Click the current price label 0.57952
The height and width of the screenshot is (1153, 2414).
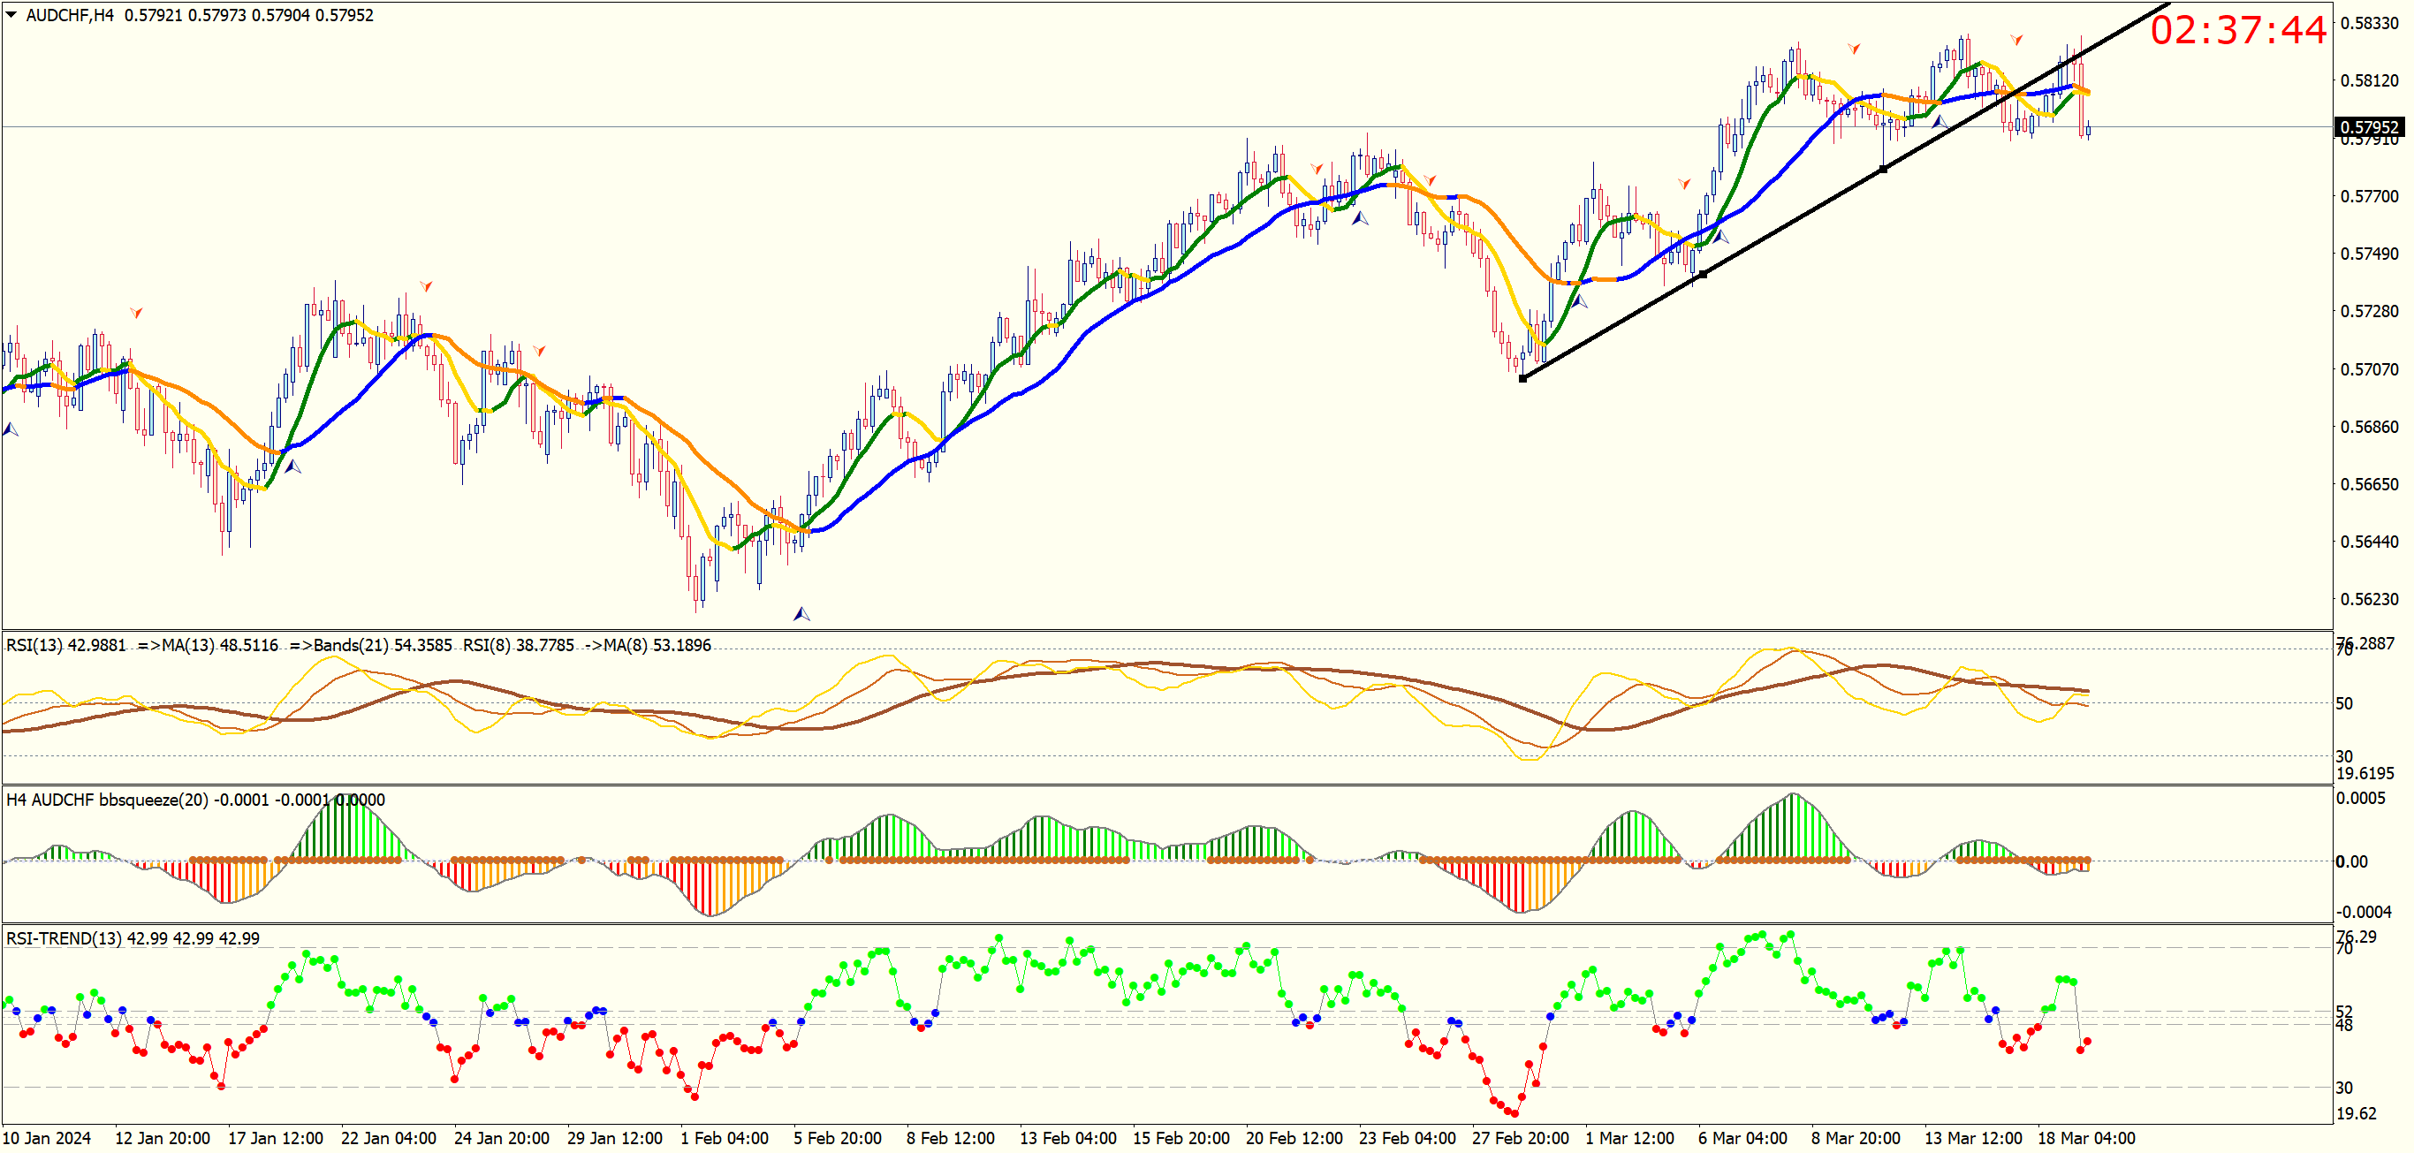2369,127
